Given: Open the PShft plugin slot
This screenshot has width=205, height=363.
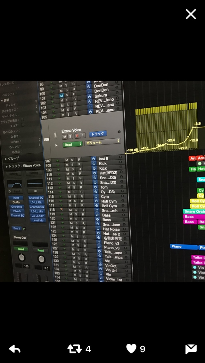Looking at the screenshot, I should coord(16,198).
